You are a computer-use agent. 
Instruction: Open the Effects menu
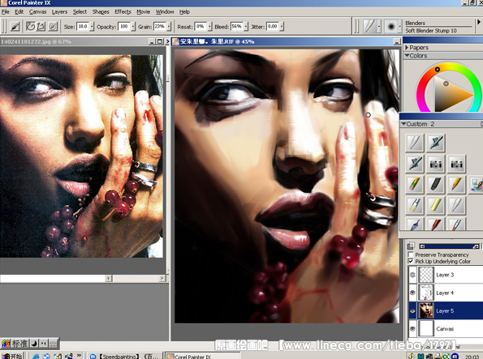(x=123, y=11)
